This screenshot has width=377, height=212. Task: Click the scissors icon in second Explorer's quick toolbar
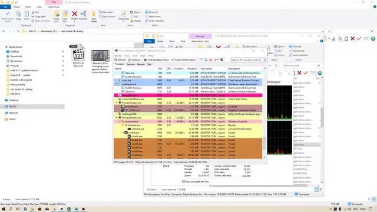[334, 38]
